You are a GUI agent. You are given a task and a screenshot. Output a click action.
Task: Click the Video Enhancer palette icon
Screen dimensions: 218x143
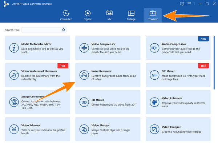[154, 102]
